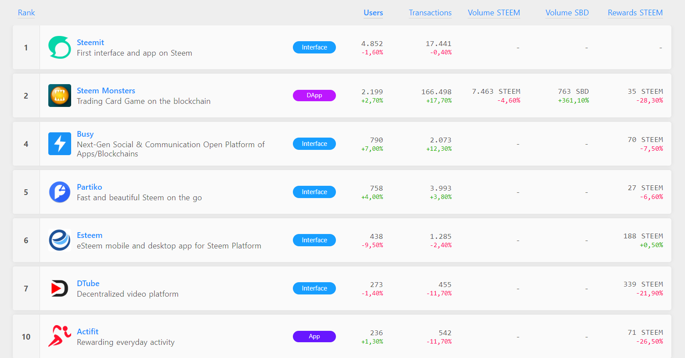Viewport: 685px width, 358px height.
Task: Select DTube transactions value 455
Action: point(445,285)
